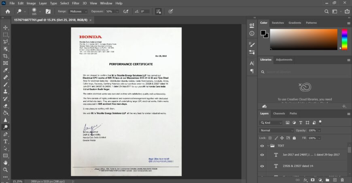Open the Search icon at top right

pyautogui.click(x=327, y=11)
